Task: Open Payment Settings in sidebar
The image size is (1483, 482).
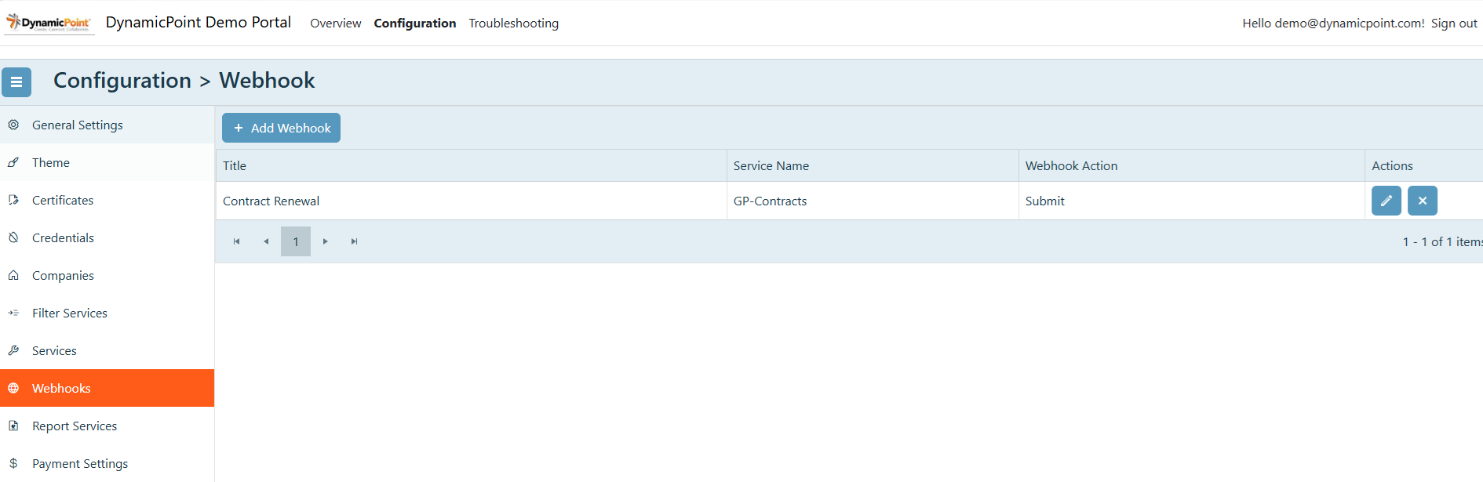Action: [107, 463]
